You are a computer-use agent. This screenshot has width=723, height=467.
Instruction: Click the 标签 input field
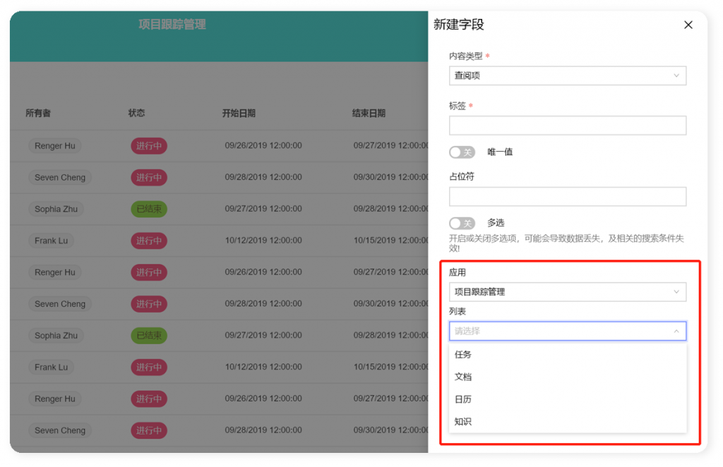tap(567, 126)
